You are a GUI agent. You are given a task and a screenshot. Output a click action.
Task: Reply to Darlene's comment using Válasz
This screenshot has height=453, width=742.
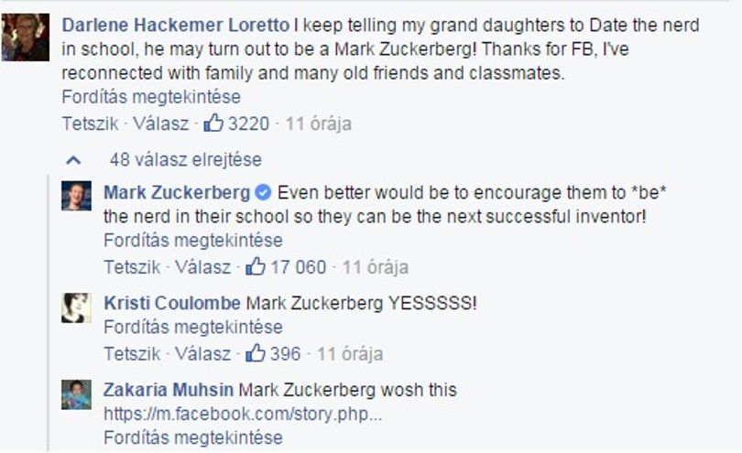coord(160,124)
